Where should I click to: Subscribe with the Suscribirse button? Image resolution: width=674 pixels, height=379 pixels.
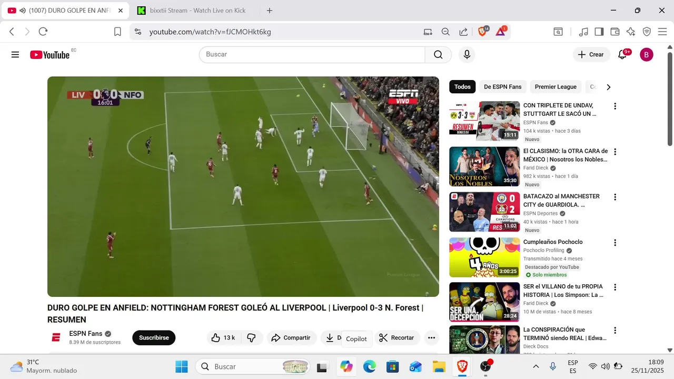click(x=154, y=338)
